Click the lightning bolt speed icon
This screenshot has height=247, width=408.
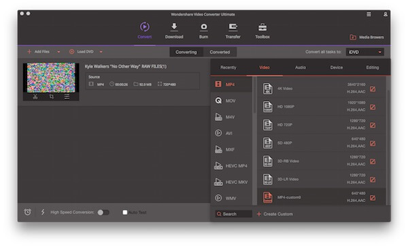tap(43, 212)
